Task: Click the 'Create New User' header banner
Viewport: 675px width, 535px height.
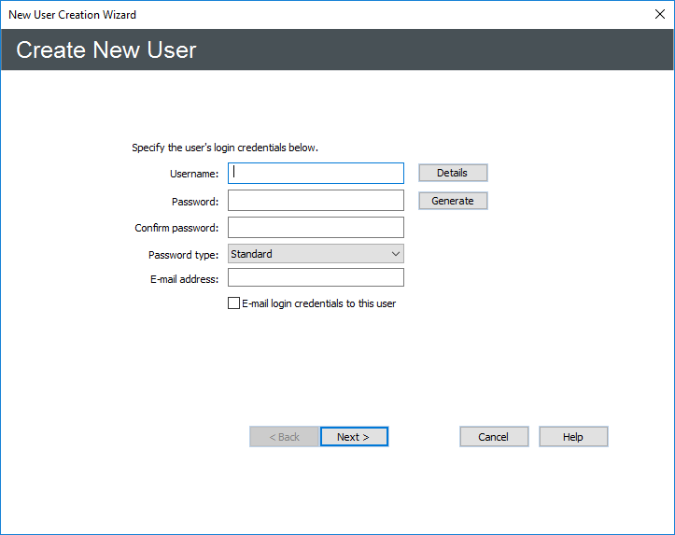Action: pos(106,50)
